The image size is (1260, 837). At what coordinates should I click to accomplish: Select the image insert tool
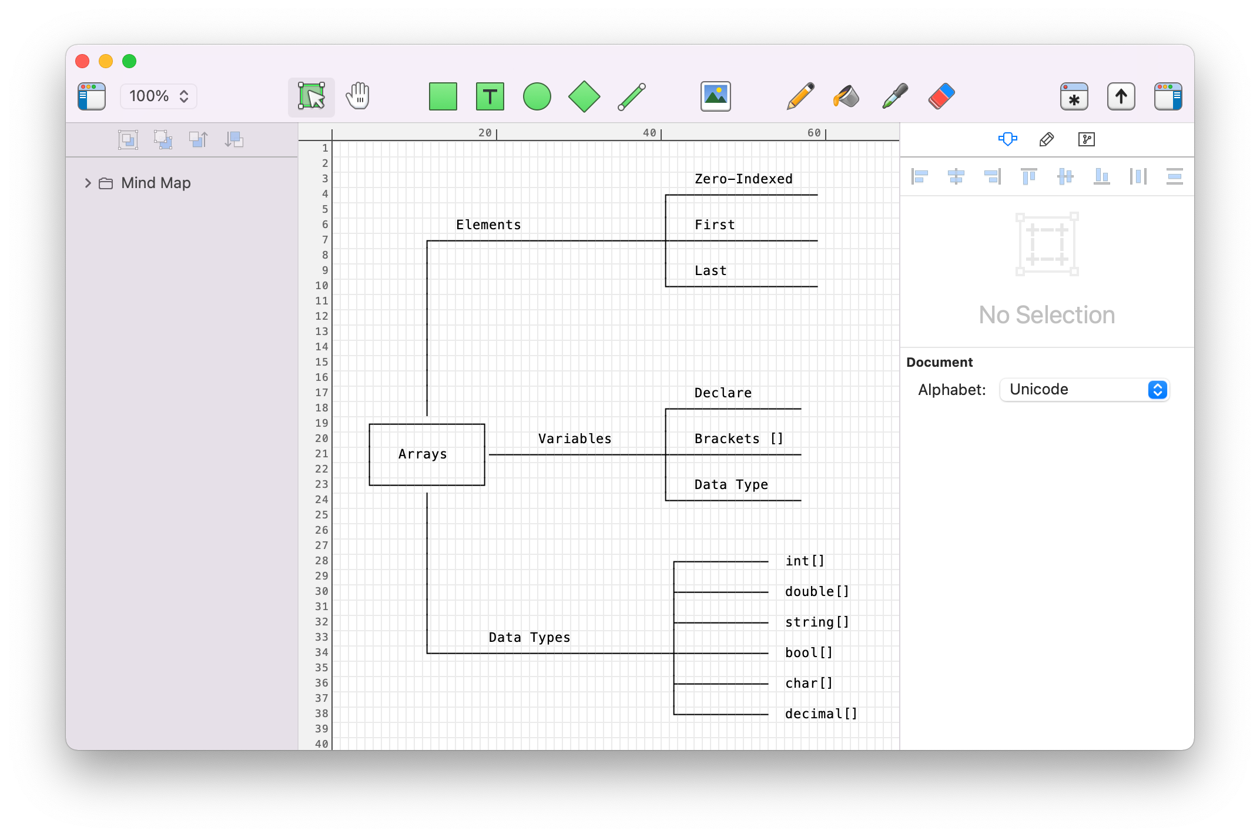pos(715,95)
